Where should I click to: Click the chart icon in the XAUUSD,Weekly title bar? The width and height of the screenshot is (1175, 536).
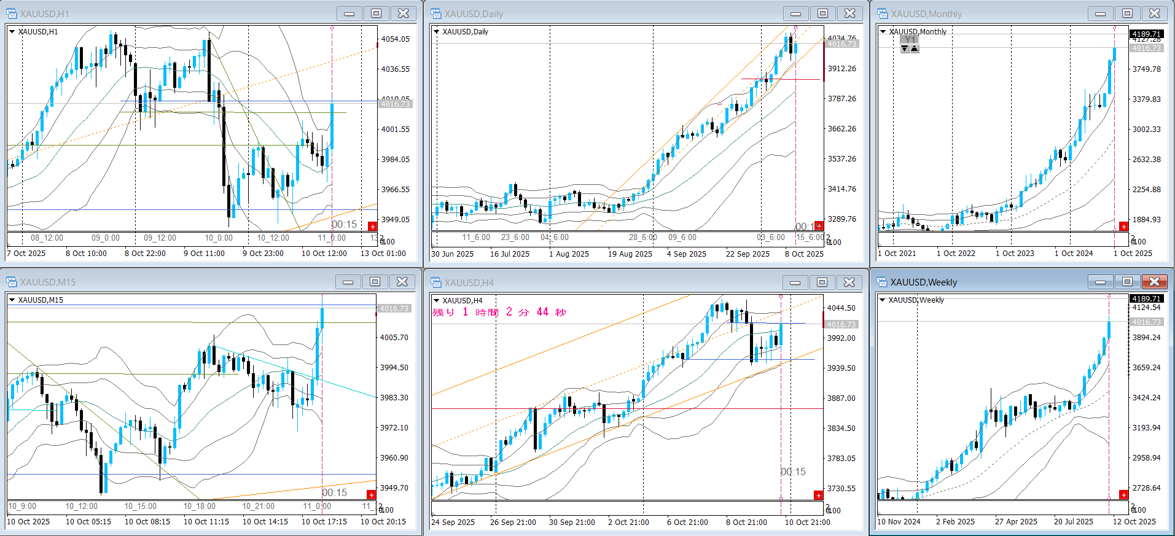point(882,282)
